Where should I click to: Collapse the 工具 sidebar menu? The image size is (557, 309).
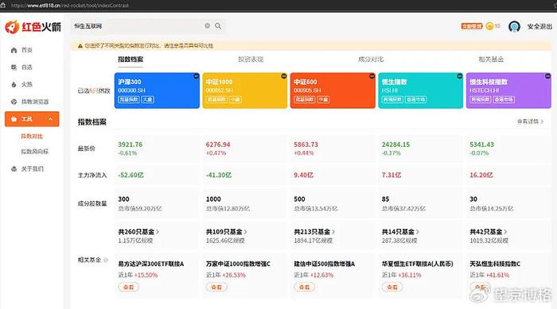[x=50, y=119]
